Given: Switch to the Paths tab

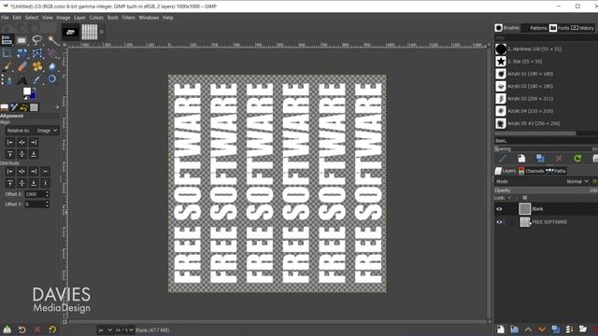Looking at the screenshot, I should click(x=556, y=171).
